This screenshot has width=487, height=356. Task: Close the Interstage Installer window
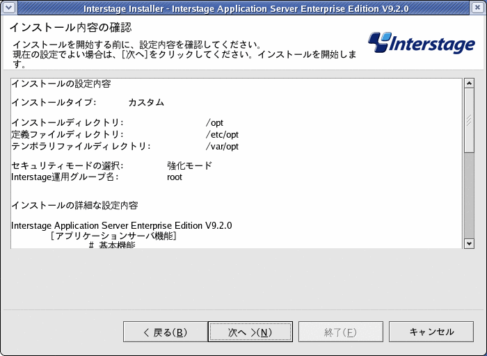478,8
